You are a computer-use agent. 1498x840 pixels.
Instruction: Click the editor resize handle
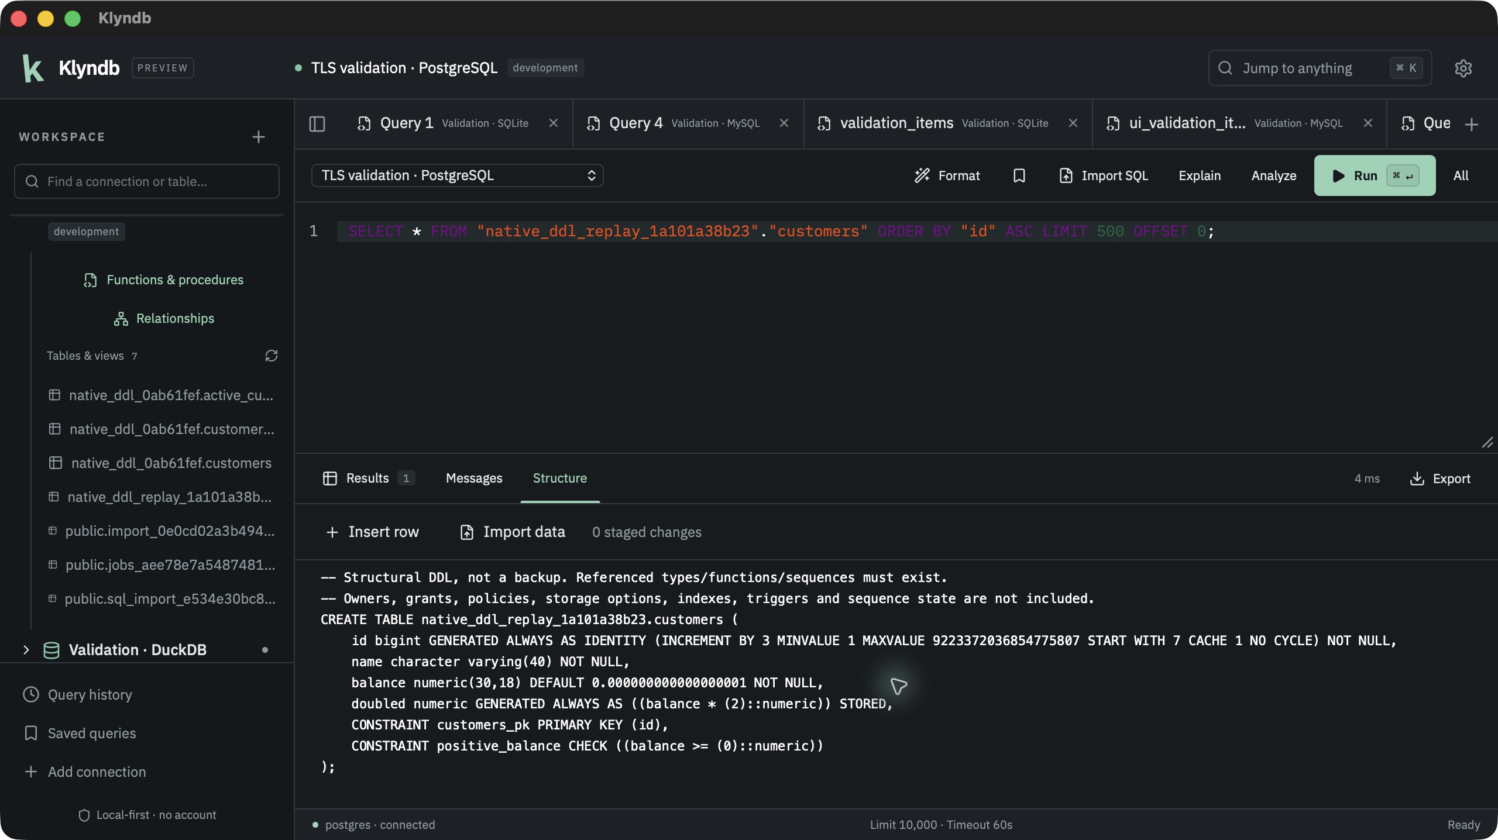[1487, 443]
